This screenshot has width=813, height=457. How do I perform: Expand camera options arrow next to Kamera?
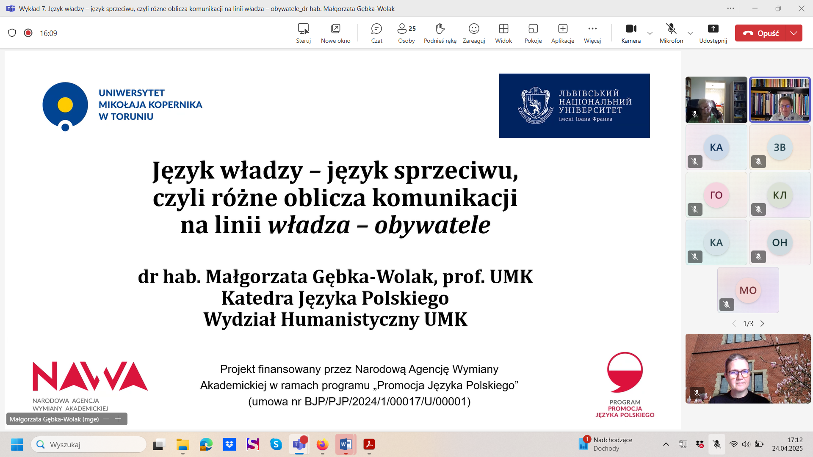tap(650, 33)
